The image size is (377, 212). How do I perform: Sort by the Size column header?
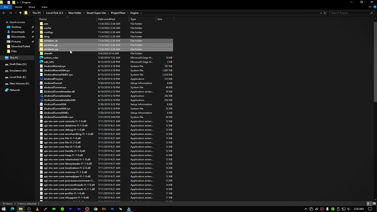click(165, 19)
